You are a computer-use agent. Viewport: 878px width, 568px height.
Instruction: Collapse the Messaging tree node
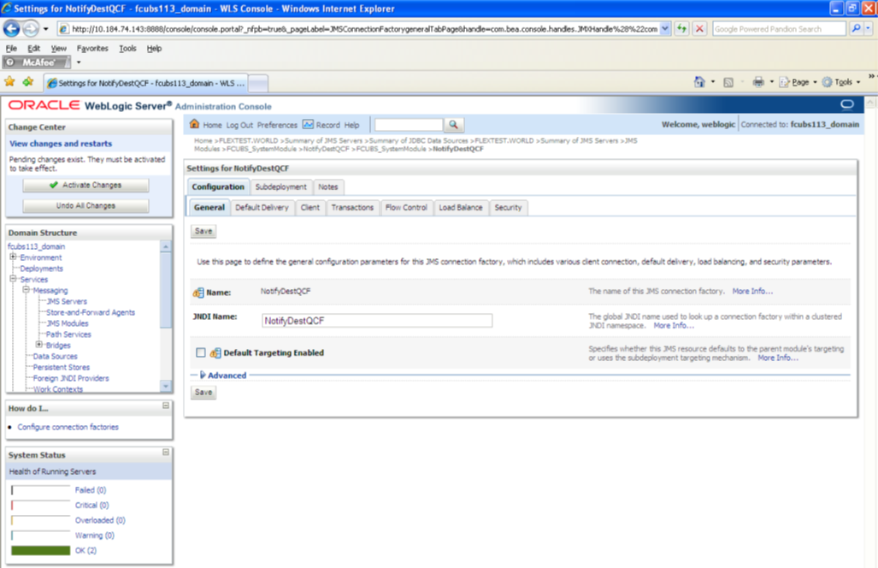point(26,290)
